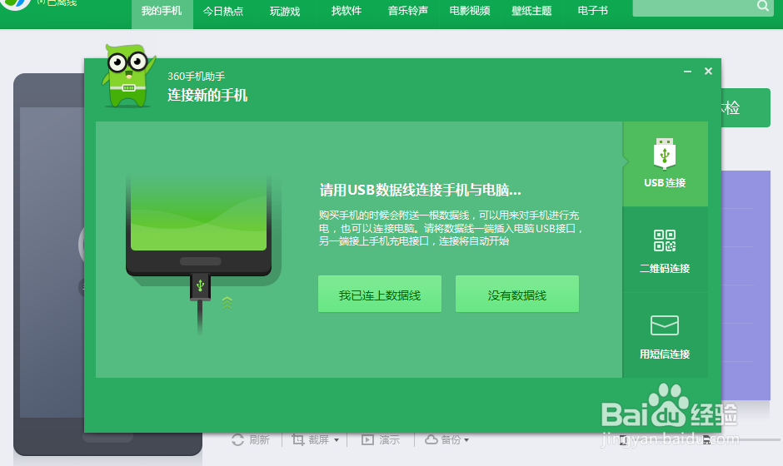Click the 360 mascot icon
Screen dimensions: 783x466
pyautogui.click(x=128, y=76)
